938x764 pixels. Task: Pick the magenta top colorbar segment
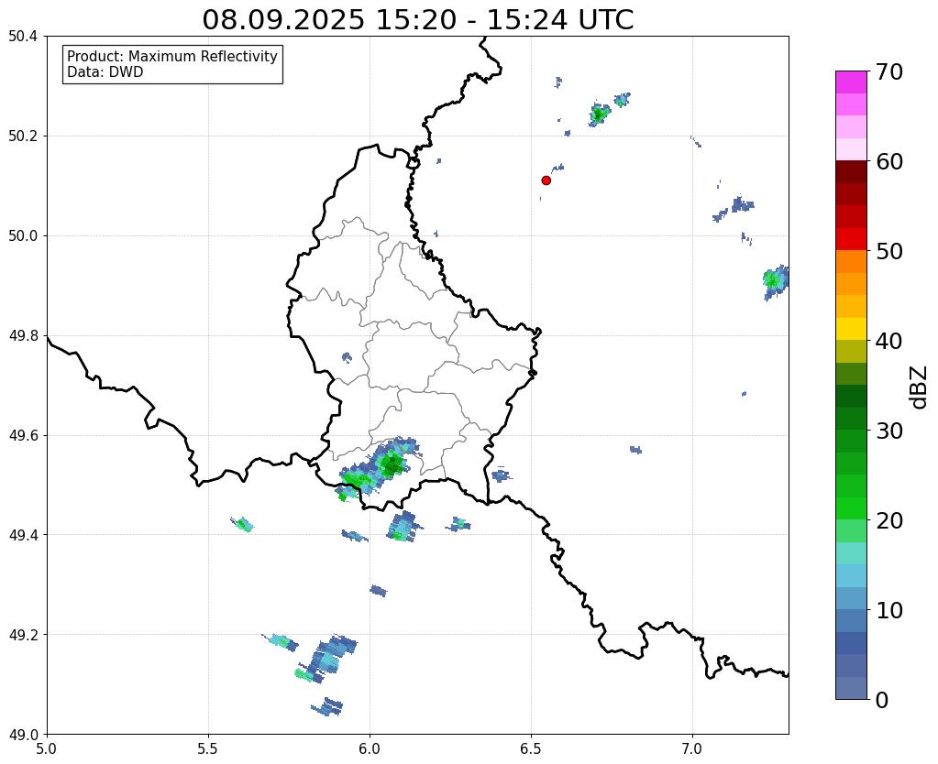coord(851,82)
